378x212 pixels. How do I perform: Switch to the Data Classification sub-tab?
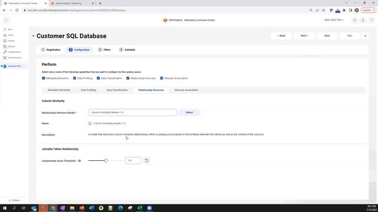117,90
